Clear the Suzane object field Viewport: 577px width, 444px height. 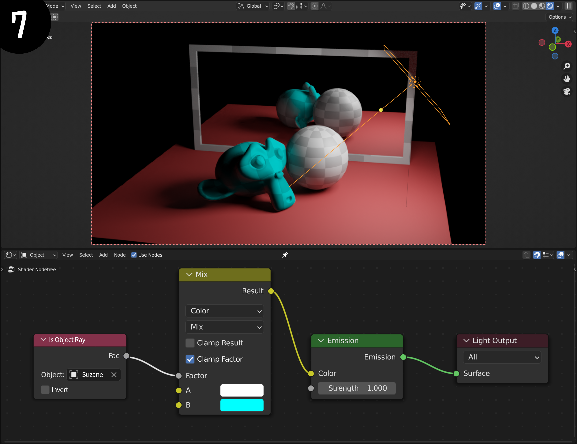pos(114,374)
